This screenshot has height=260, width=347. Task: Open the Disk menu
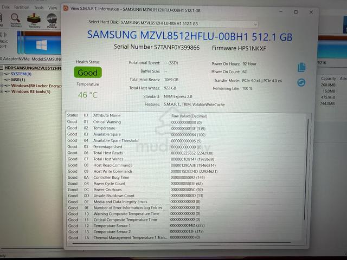[5, 7]
